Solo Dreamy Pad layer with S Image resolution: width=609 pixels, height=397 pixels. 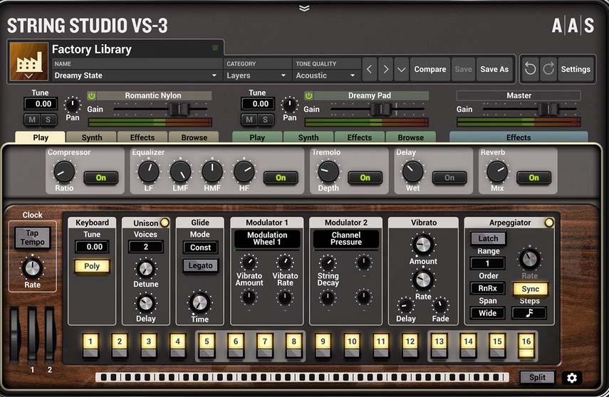point(265,120)
